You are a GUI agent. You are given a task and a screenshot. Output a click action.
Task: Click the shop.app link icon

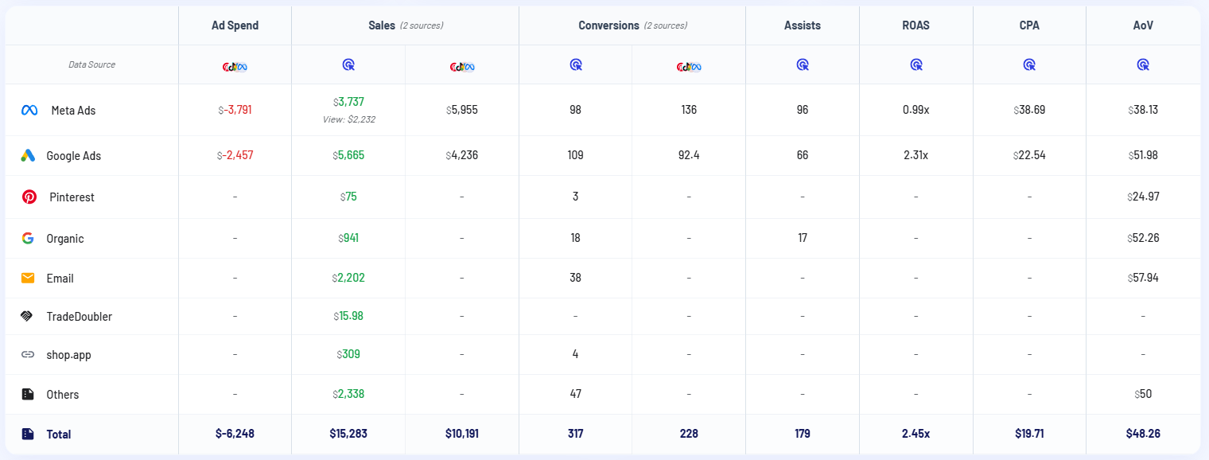[28, 355]
